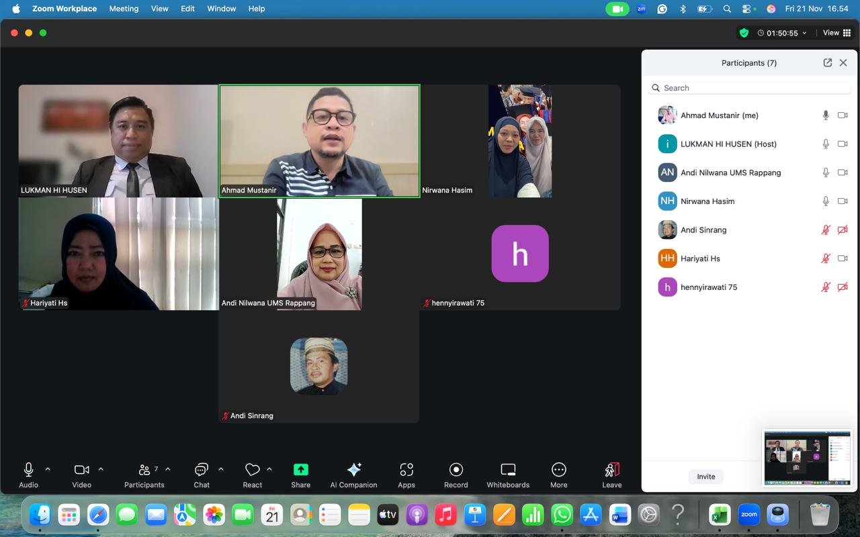
Task: Open the View layout dropdown
Action: (x=836, y=33)
